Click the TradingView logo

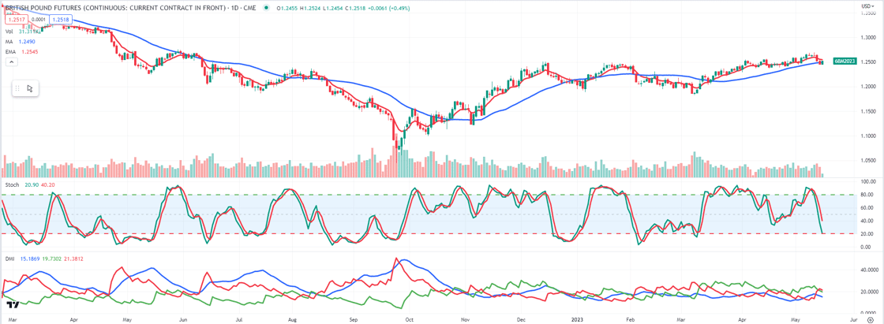point(13,305)
